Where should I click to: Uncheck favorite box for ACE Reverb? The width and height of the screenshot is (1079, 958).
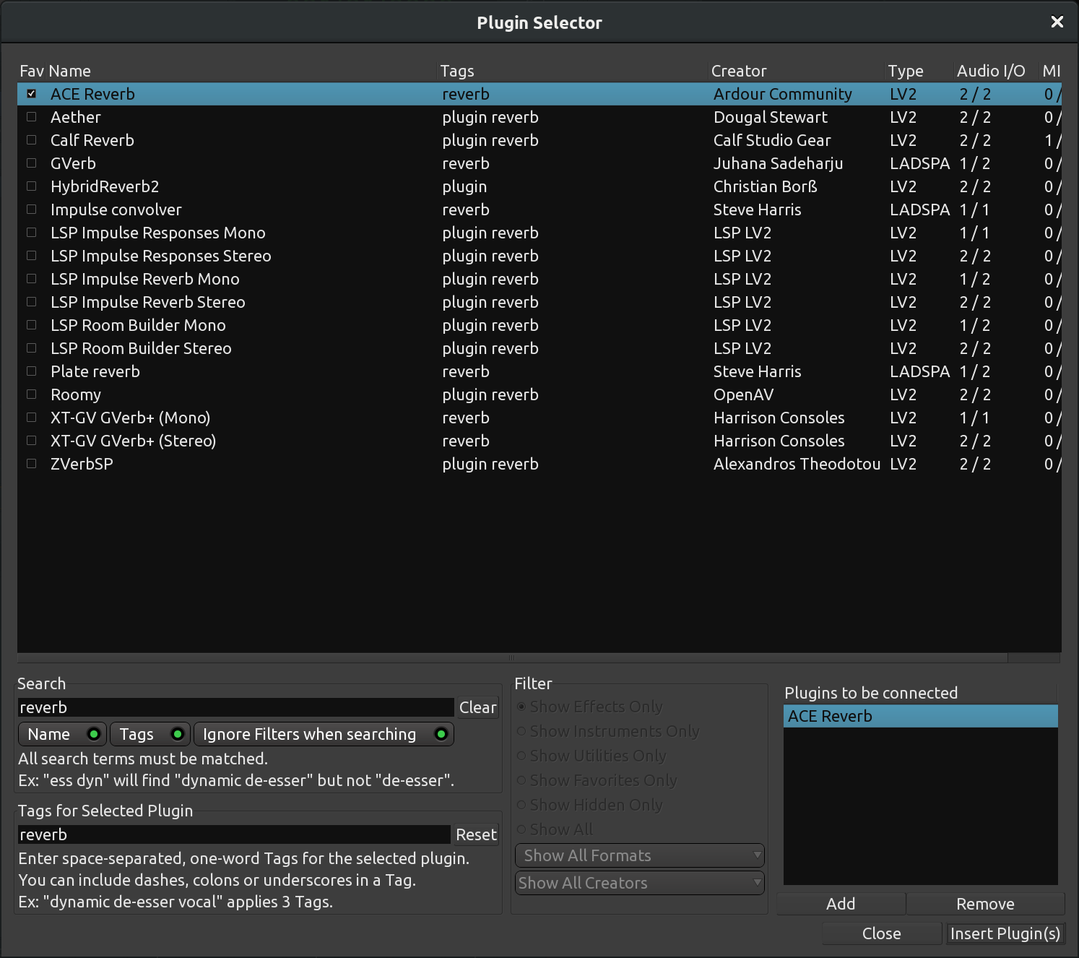click(x=32, y=94)
